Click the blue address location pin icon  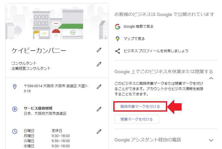(x=15, y=86)
